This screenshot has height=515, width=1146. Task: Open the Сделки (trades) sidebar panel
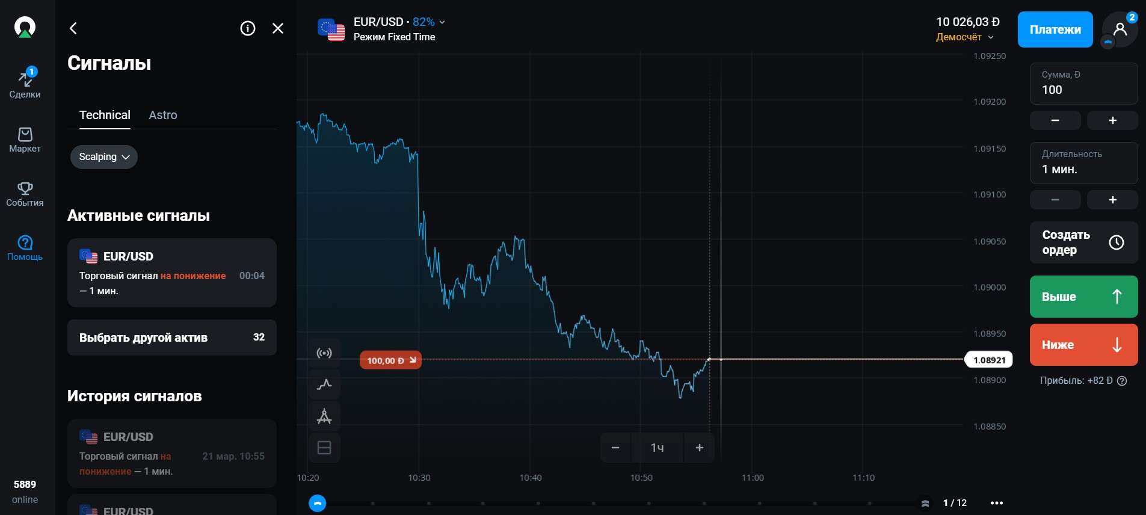pyautogui.click(x=25, y=84)
